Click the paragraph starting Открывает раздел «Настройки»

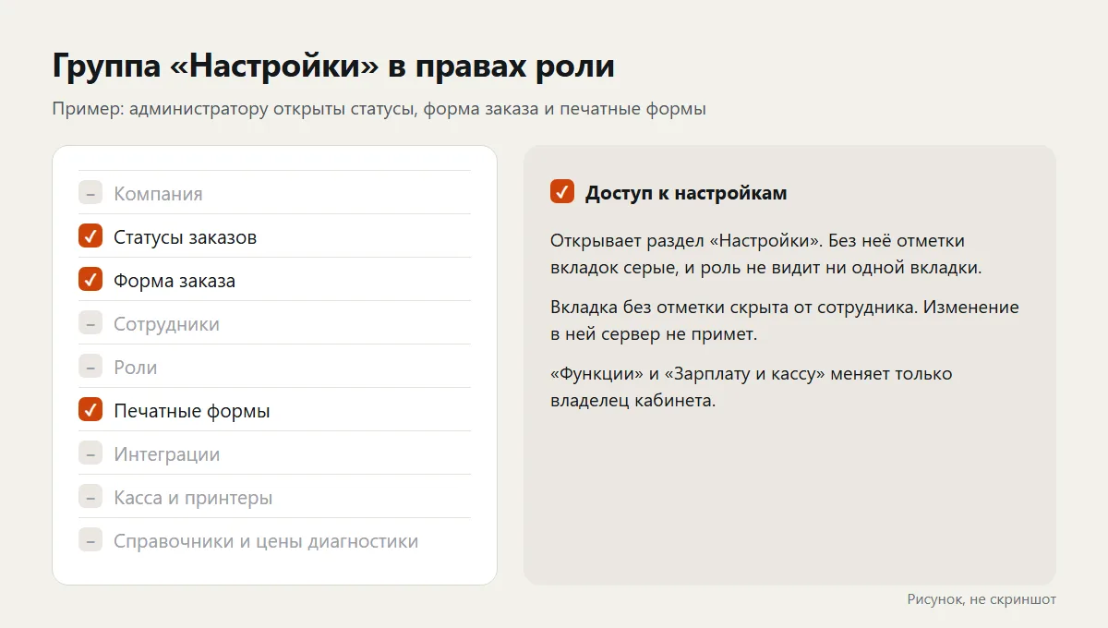[x=765, y=254]
